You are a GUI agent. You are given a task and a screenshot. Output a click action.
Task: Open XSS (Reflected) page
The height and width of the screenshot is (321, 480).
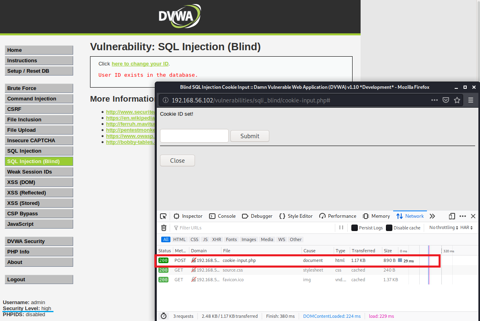pyautogui.click(x=39, y=193)
